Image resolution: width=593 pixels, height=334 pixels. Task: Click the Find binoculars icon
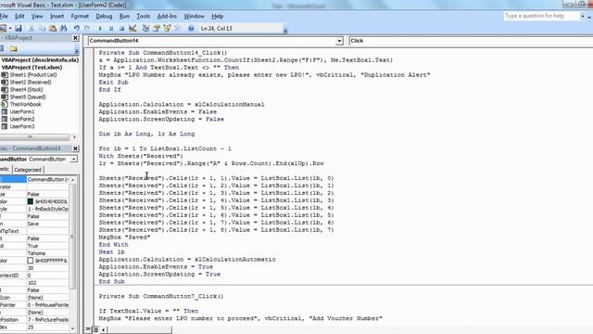64,29
